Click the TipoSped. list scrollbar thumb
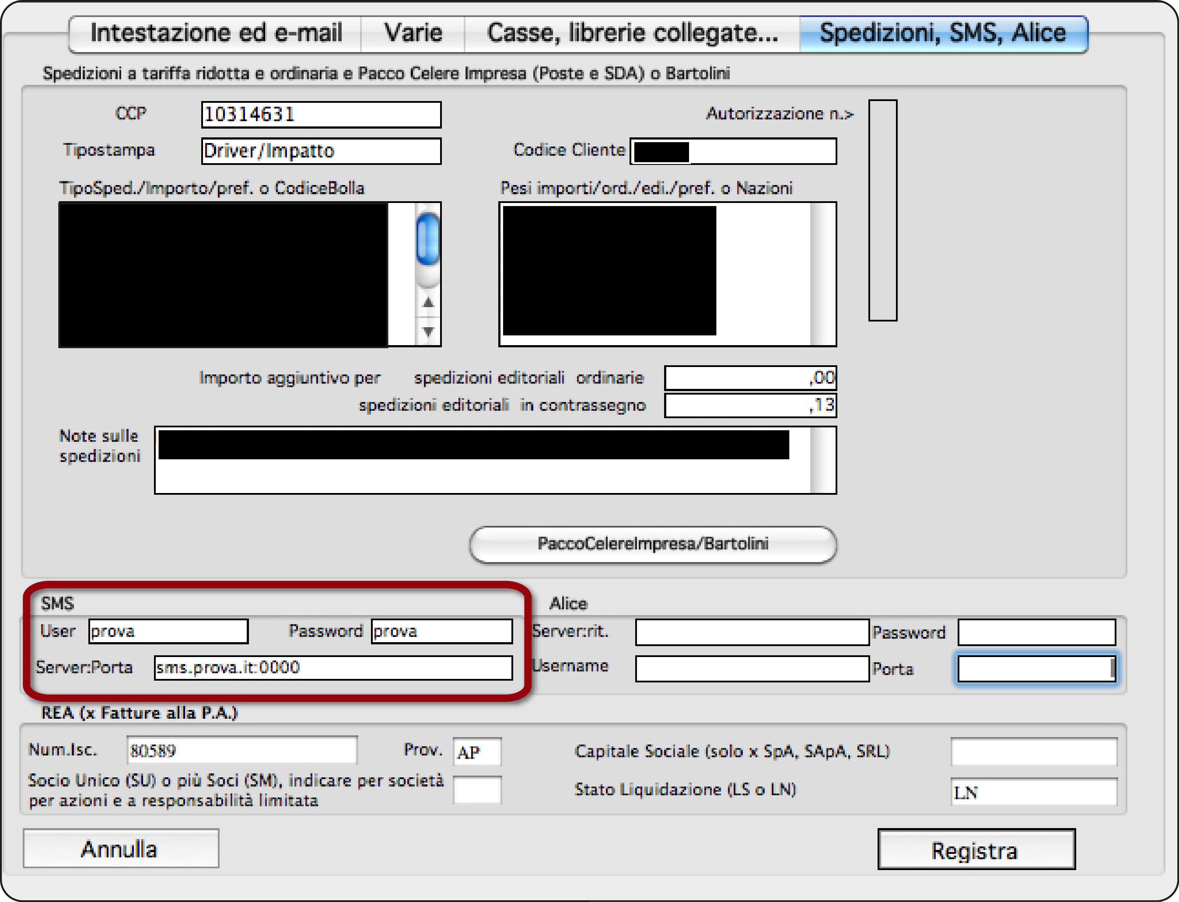The image size is (1179, 902). pyautogui.click(x=428, y=239)
